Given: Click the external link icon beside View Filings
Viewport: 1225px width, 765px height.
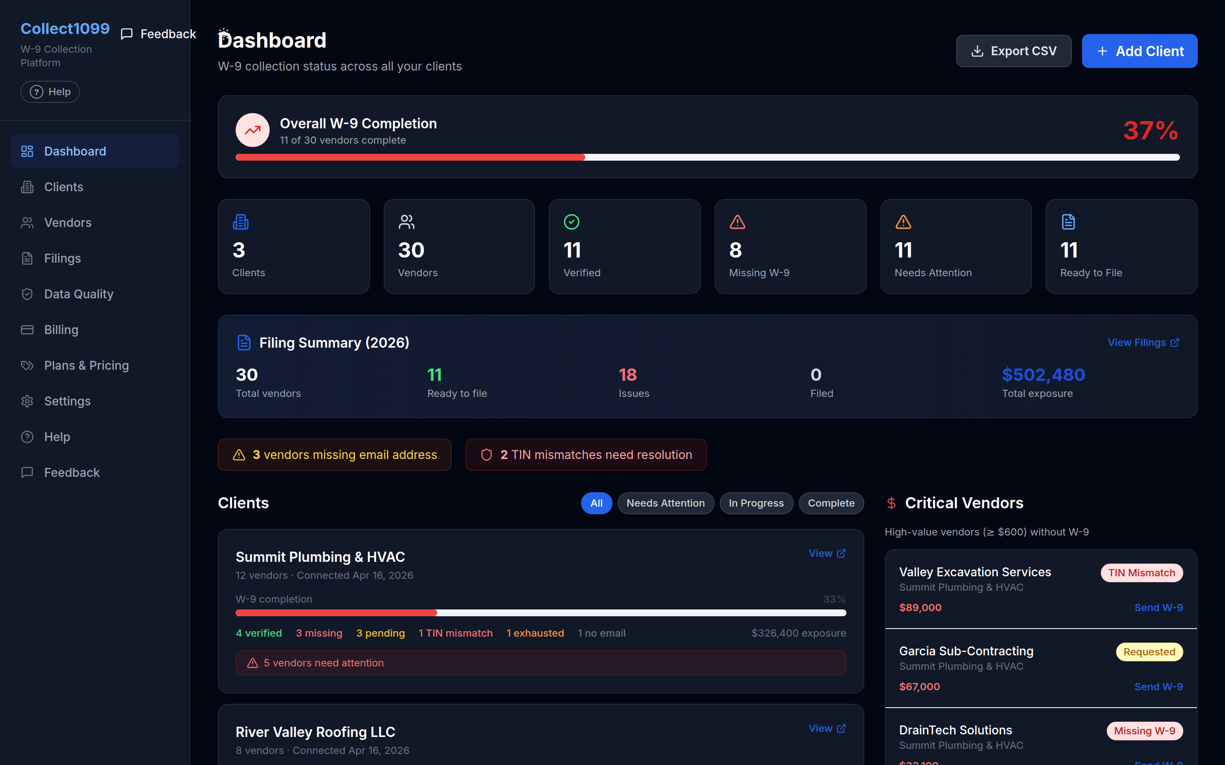Looking at the screenshot, I should (x=1175, y=343).
